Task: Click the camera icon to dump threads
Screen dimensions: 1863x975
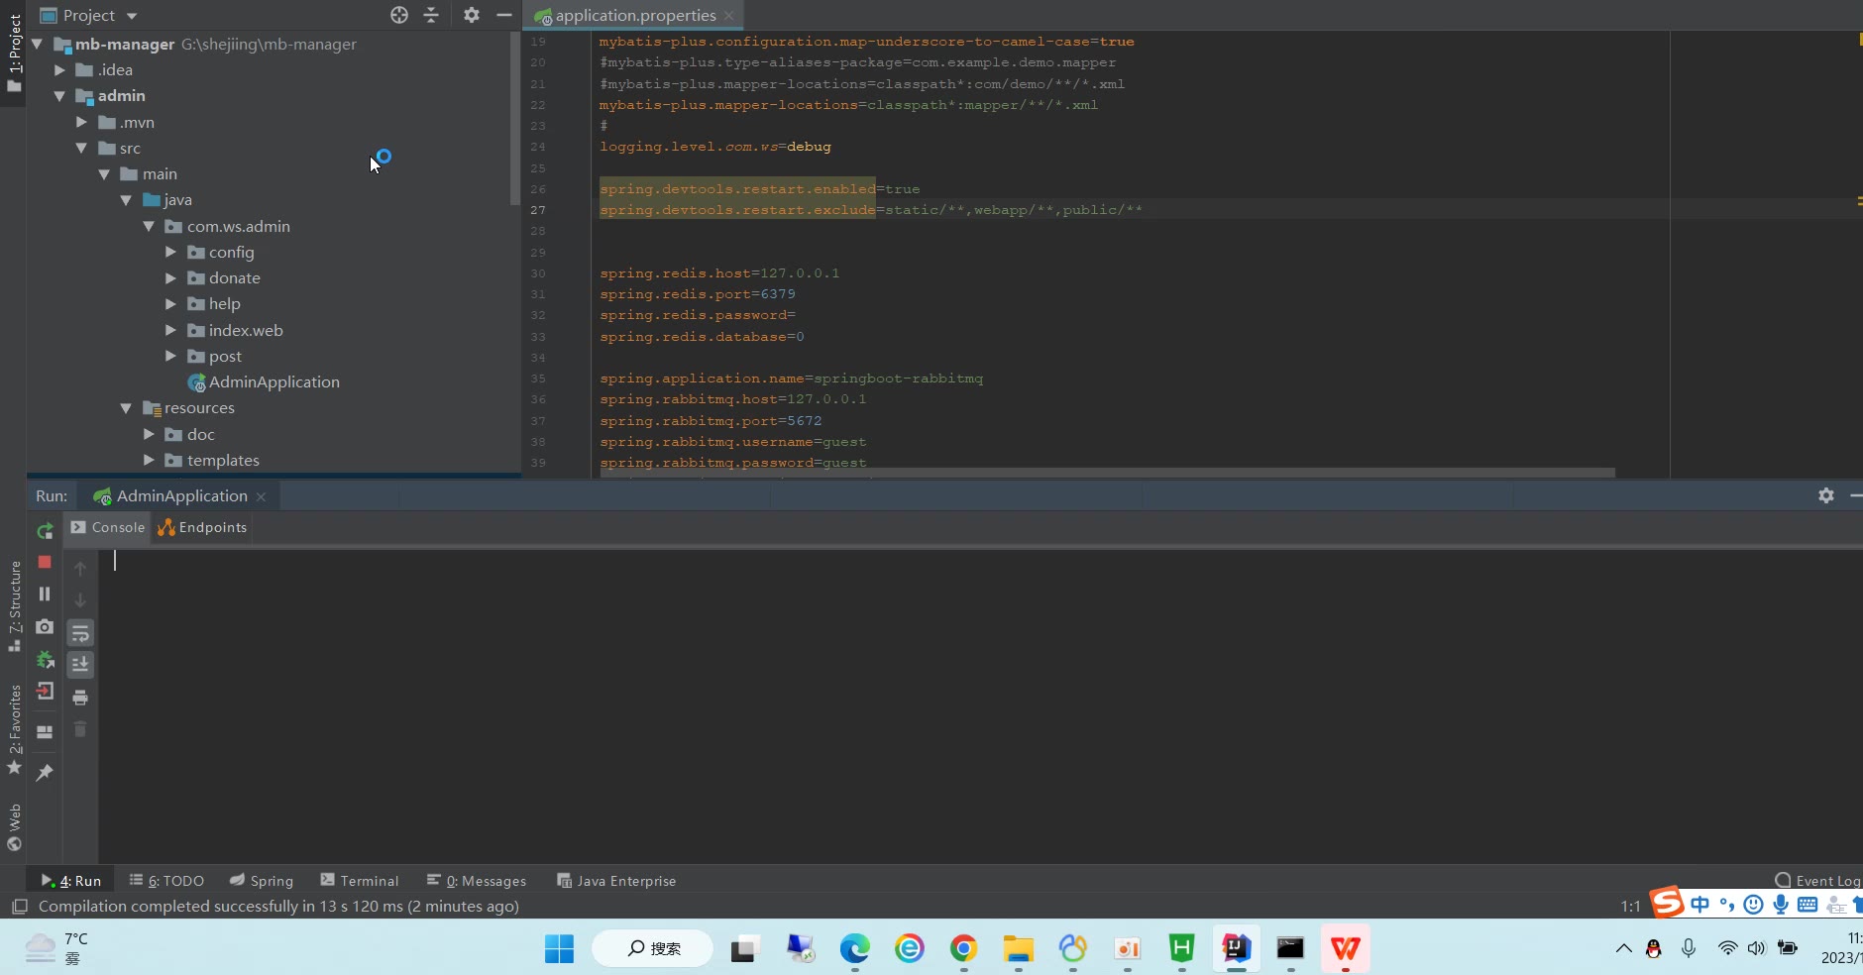Action: click(x=45, y=626)
